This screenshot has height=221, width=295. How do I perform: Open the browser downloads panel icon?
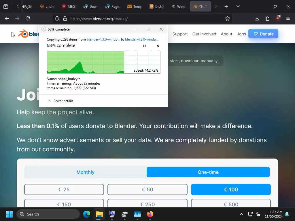pyautogui.click(x=257, y=18)
